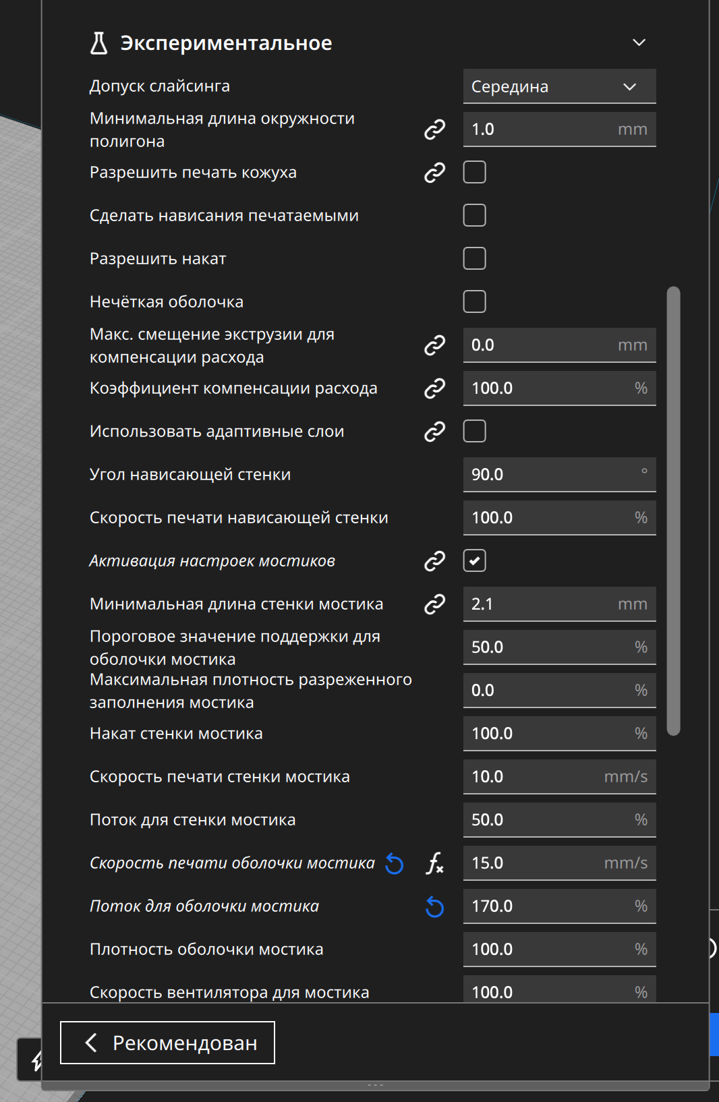Click the flask icon of Экспериментальное section

(99, 43)
